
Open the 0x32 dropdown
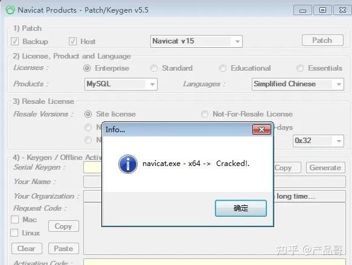[x=318, y=141]
